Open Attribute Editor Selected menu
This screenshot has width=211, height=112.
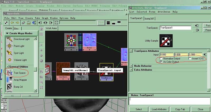click(142, 12)
